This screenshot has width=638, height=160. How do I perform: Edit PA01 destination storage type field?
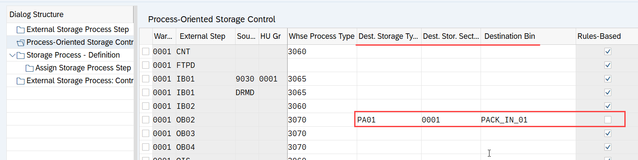click(x=389, y=120)
